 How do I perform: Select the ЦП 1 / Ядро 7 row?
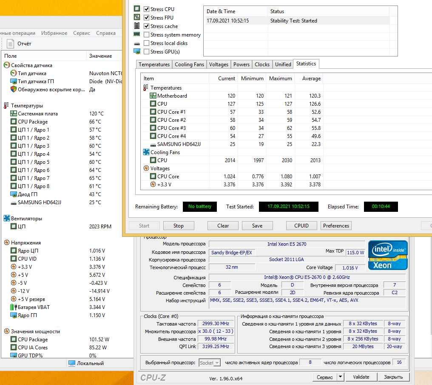tap(61, 178)
